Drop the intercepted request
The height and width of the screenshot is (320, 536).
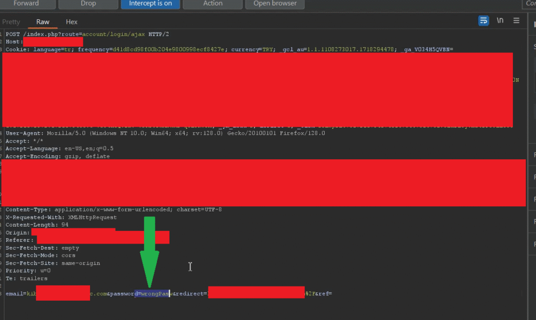(88, 4)
